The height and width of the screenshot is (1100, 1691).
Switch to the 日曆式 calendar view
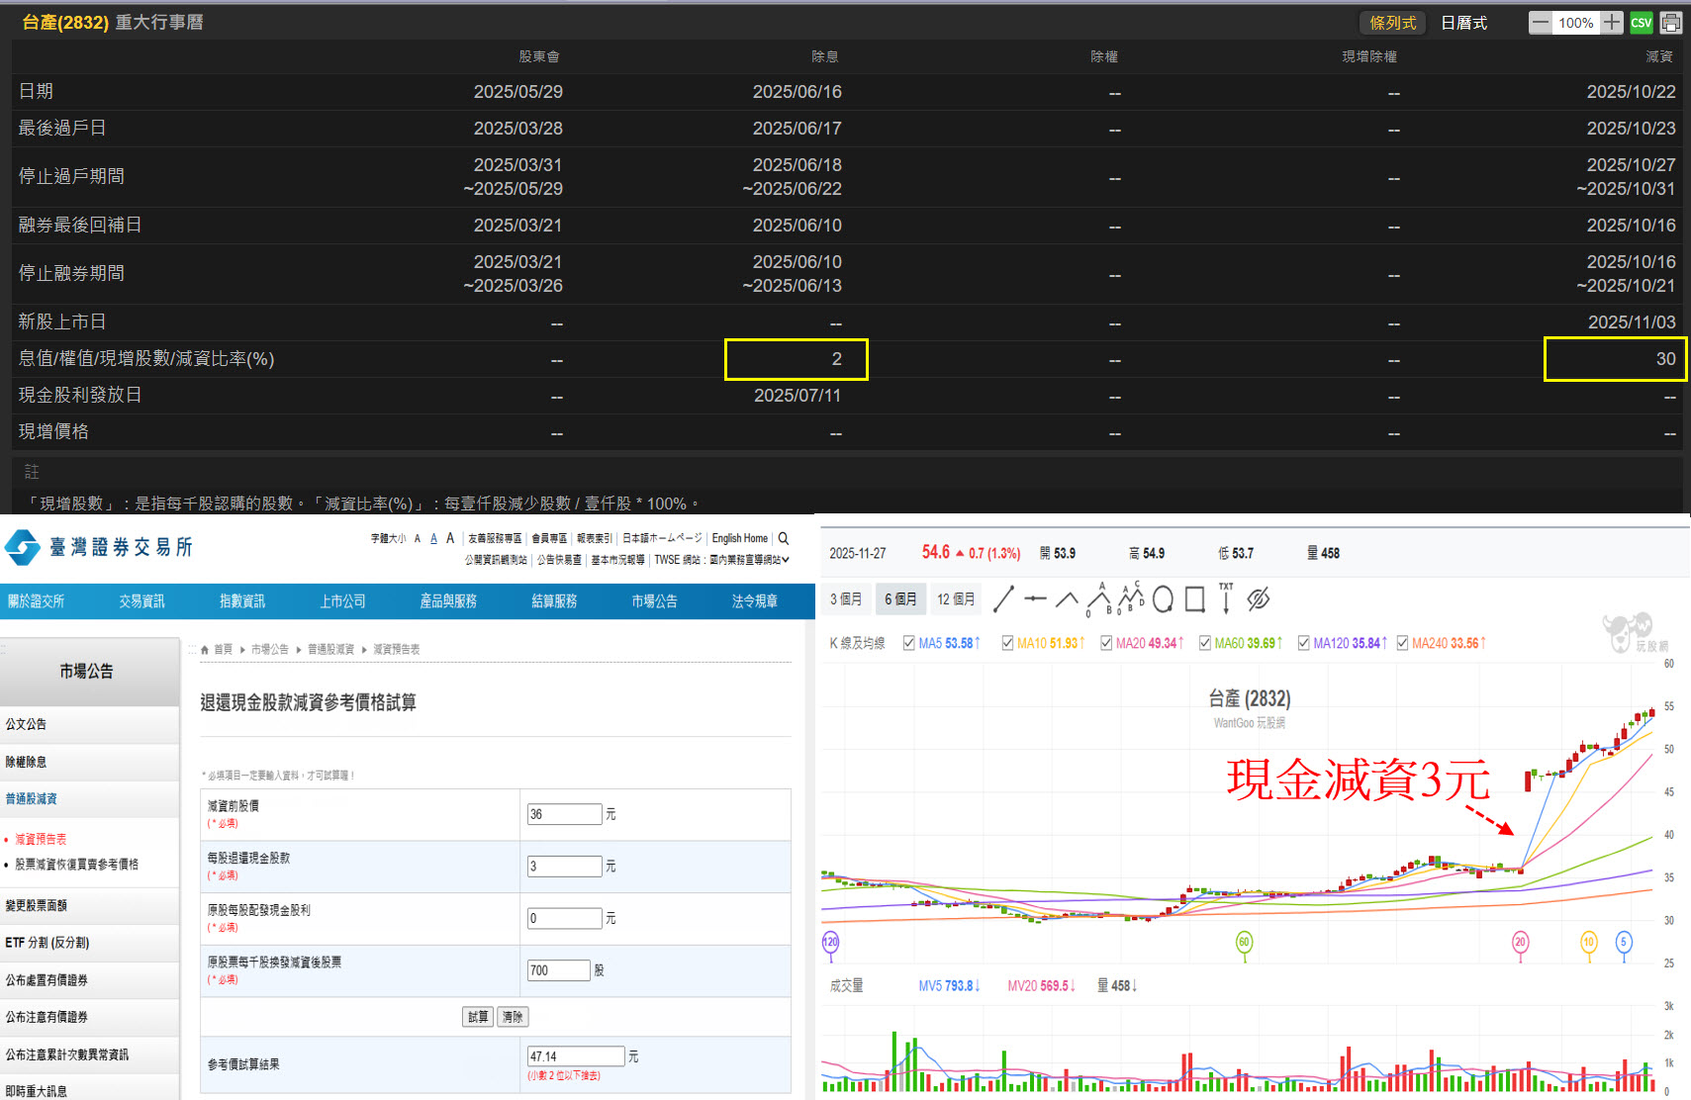pyautogui.click(x=1463, y=23)
